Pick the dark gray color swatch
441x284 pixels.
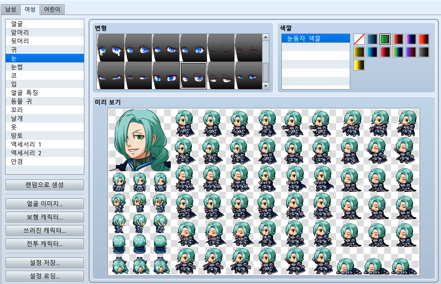(x=424, y=52)
